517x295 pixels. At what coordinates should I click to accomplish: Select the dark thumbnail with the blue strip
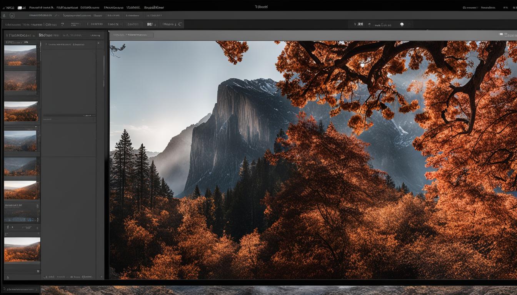[x=22, y=212]
